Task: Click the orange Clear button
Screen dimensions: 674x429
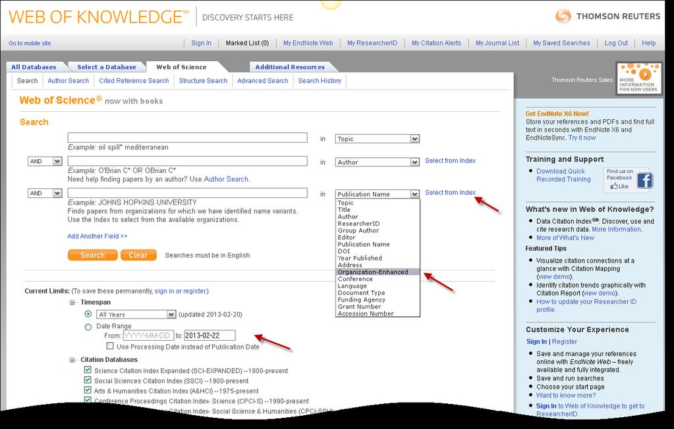Action: pyautogui.click(x=138, y=255)
